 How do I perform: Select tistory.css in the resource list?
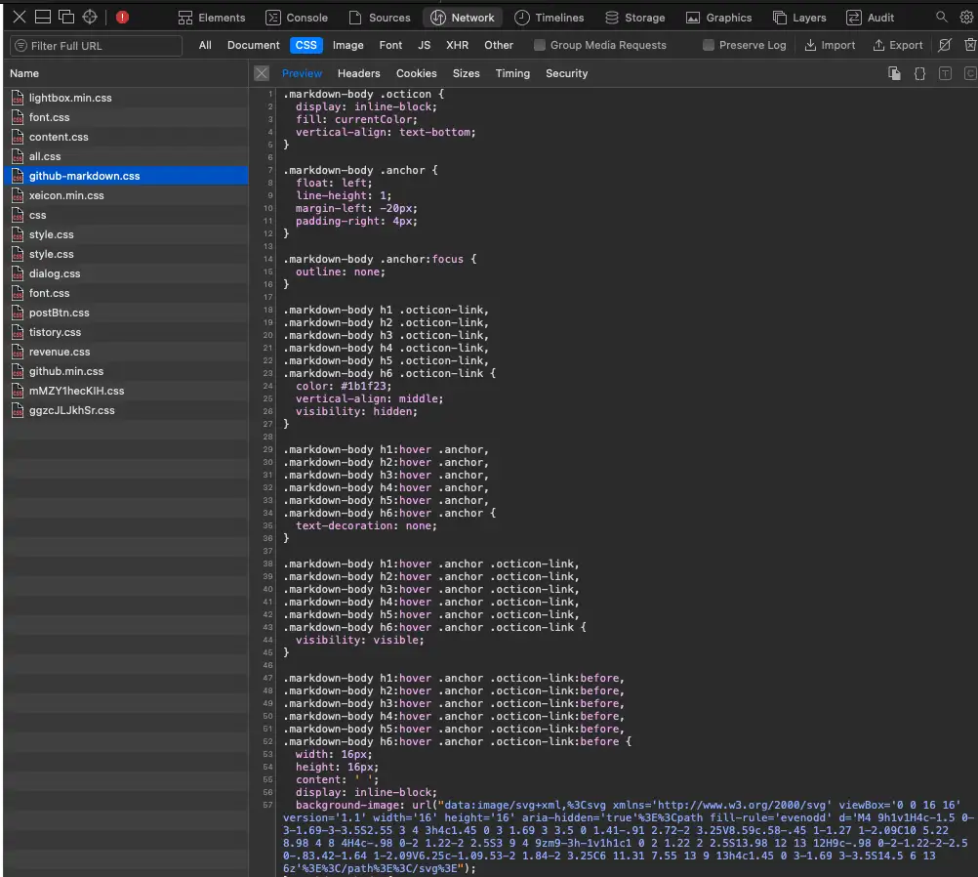55,332
